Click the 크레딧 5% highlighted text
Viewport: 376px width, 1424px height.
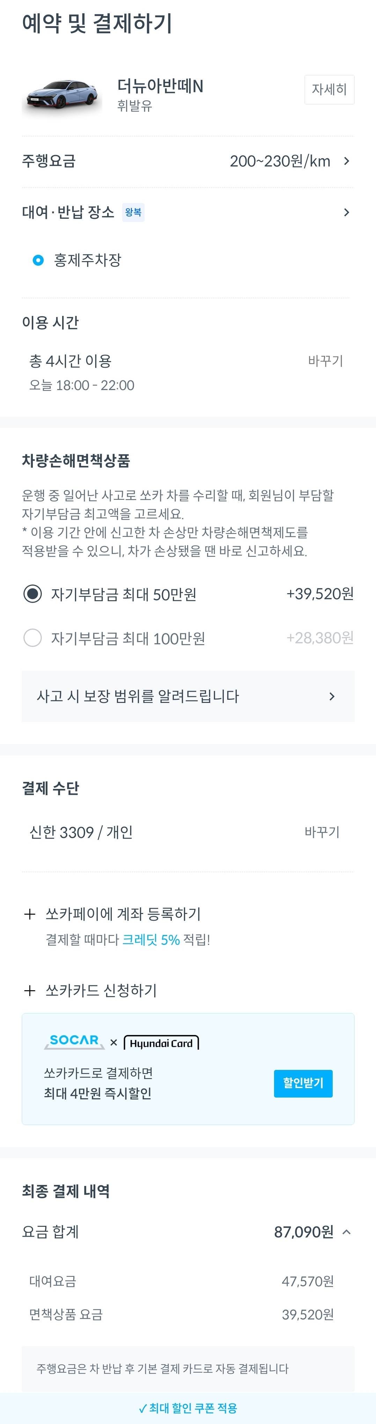pyautogui.click(x=151, y=940)
